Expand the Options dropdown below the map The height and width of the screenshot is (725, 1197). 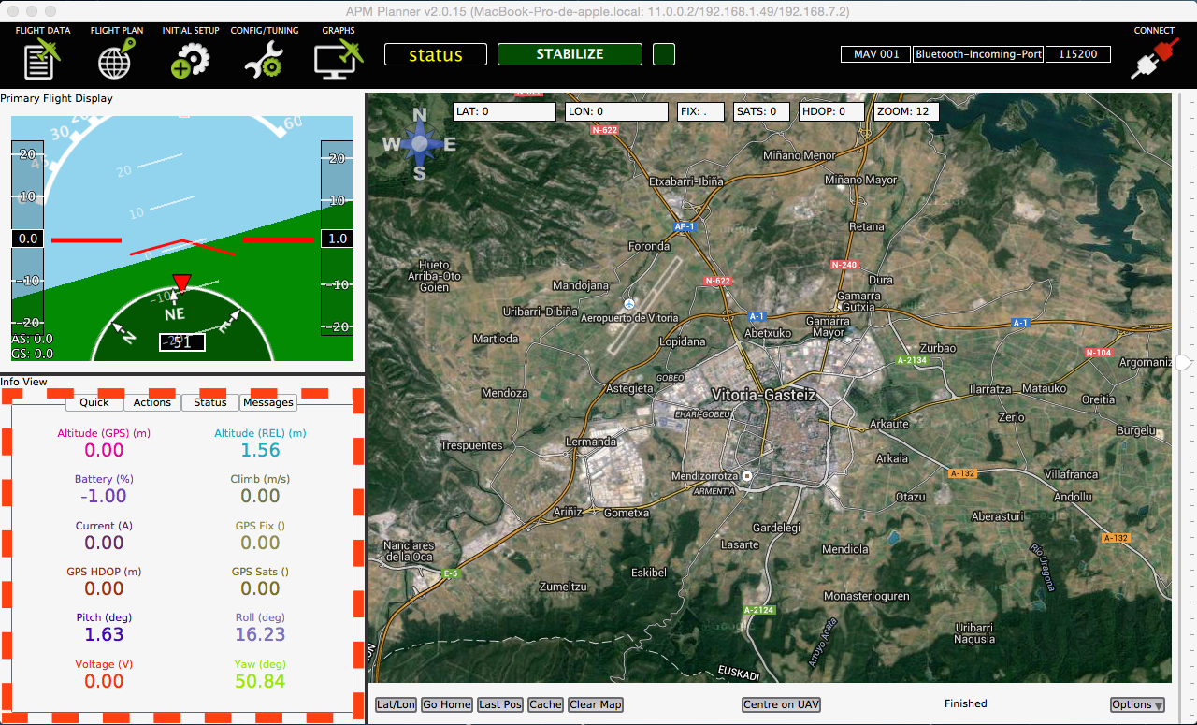pos(1137,704)
